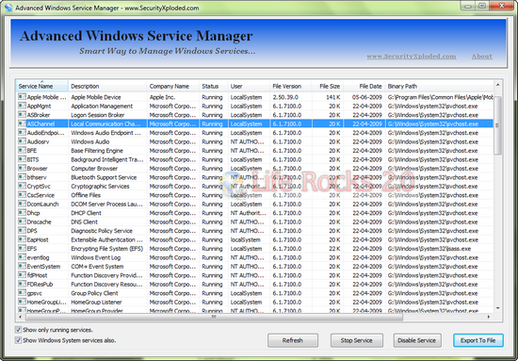Click the Apple Mobile service row icon

pos(22,97)
